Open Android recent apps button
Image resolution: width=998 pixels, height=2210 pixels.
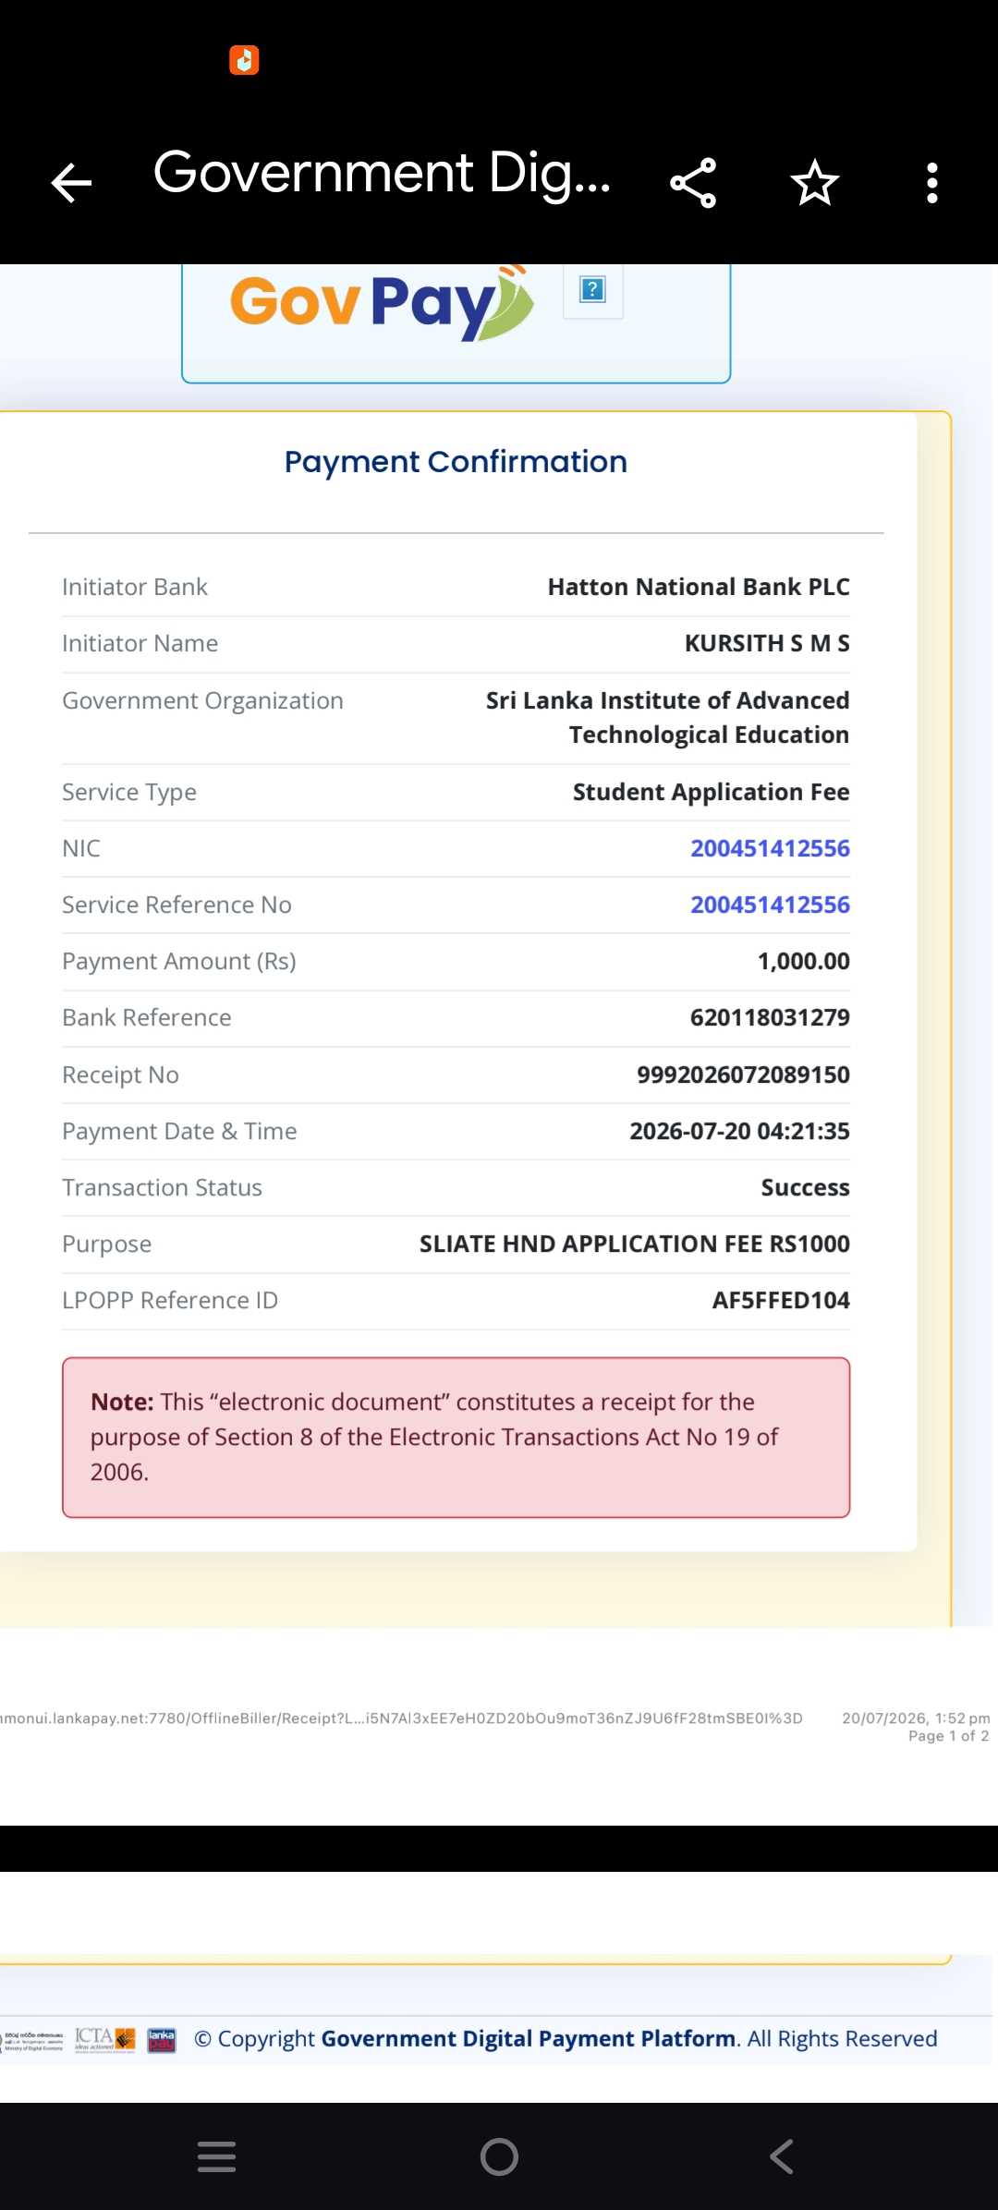pyautogui.click(x=217, y=2156)
